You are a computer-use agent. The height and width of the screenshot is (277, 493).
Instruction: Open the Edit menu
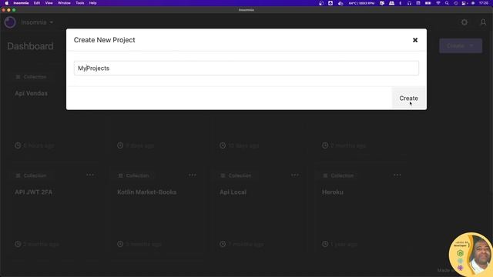(37, 3)
